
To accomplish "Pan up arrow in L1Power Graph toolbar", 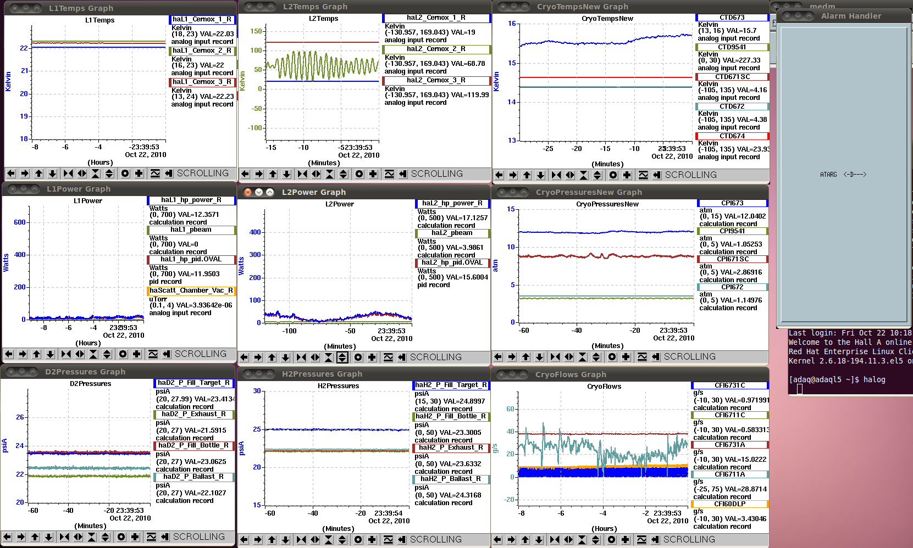I will (x=36, y=354).
